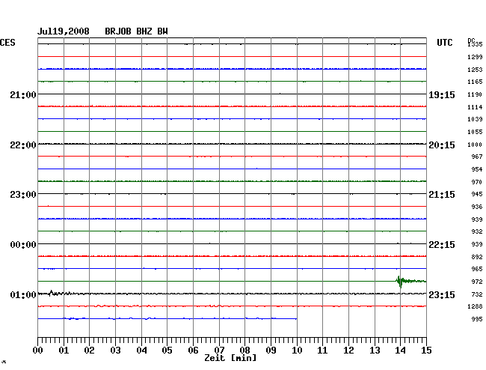Click the DC offset value 967
The height and width of the screenshot is (370, 486).
point(477,157)
